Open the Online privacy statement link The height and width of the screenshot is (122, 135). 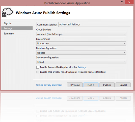point(49,85)
